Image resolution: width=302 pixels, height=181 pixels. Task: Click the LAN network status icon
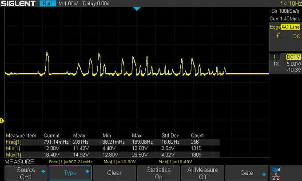276,177
